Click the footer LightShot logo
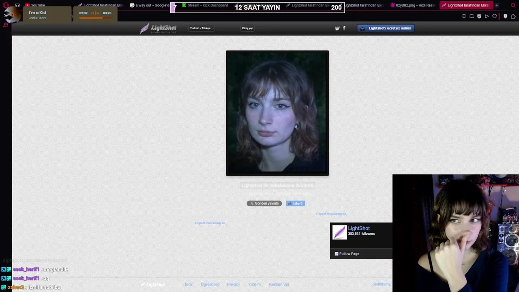Viewport: 519px width, 292px height. (x=152, y=285)
